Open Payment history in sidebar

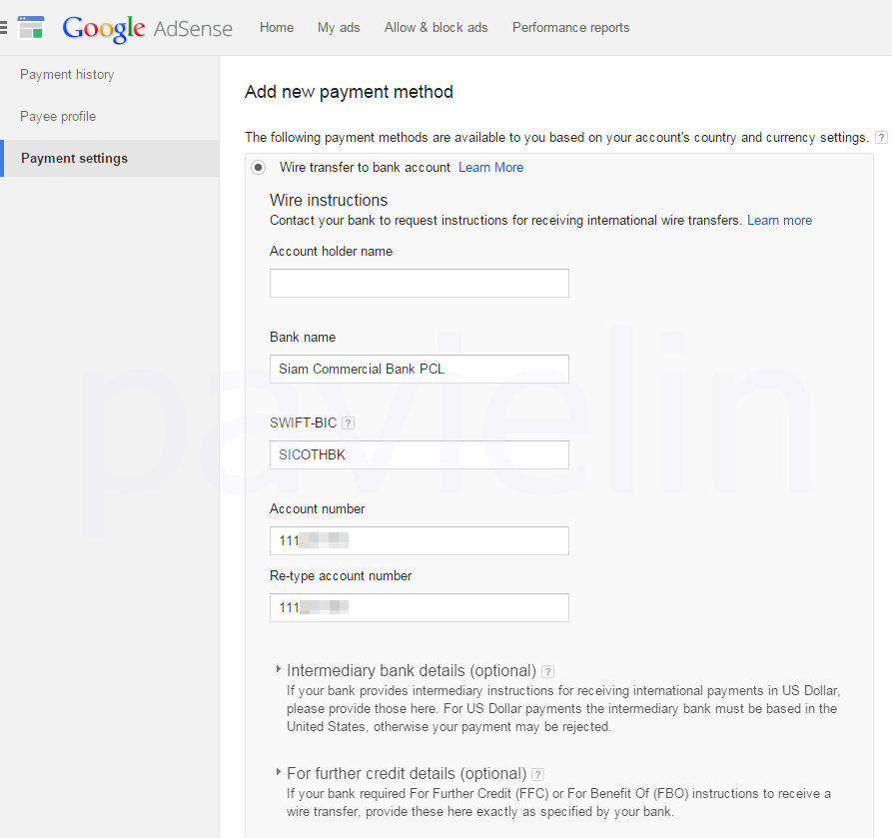point(67,75)
